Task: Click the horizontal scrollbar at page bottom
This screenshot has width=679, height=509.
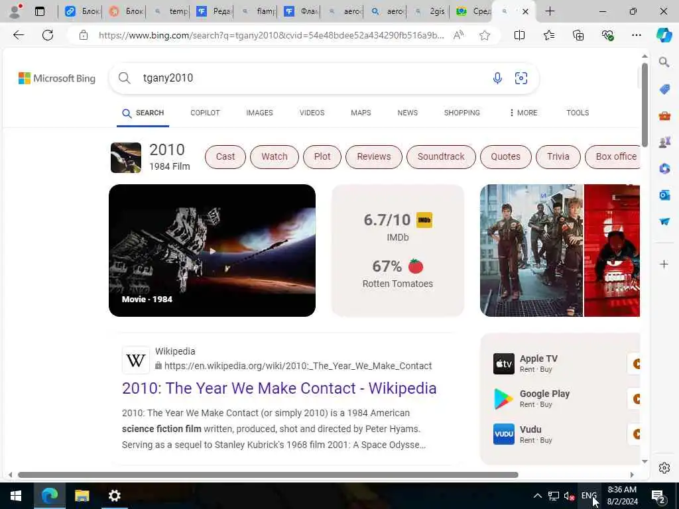Action: tap(268, 475)
